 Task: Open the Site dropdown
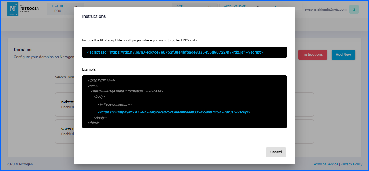[194, 6]
